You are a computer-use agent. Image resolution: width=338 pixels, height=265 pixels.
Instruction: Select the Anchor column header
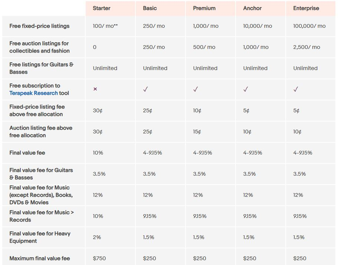click(x=260, y=9)
